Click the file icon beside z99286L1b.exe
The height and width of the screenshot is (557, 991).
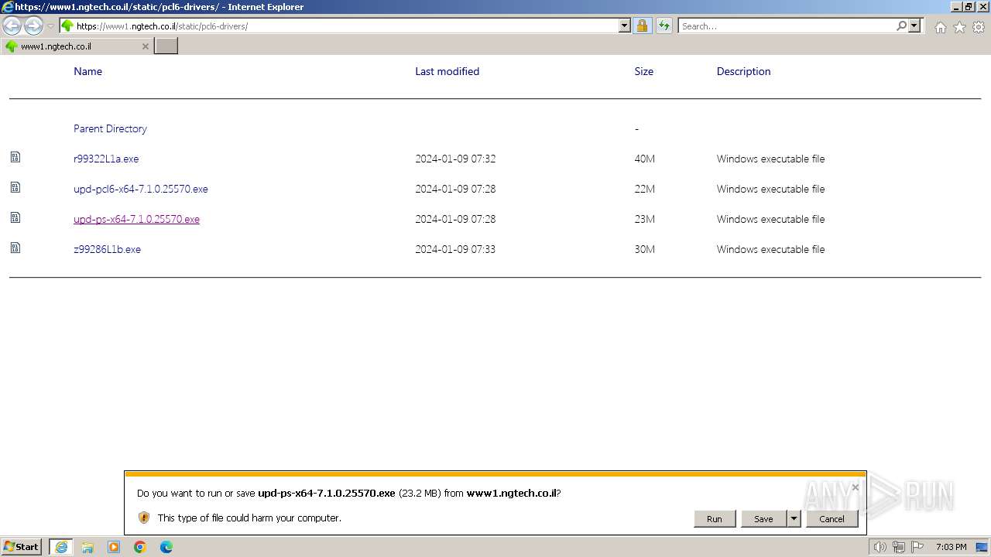(x=15, y=248)
